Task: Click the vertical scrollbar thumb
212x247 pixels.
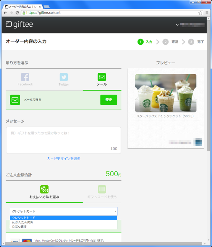Action: pos(208,85)
